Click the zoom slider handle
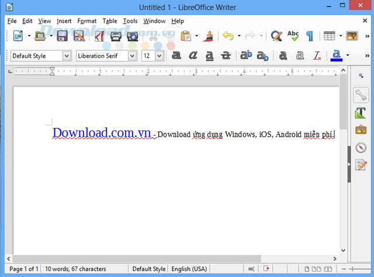374x277 pixels. tap(352, 269)
